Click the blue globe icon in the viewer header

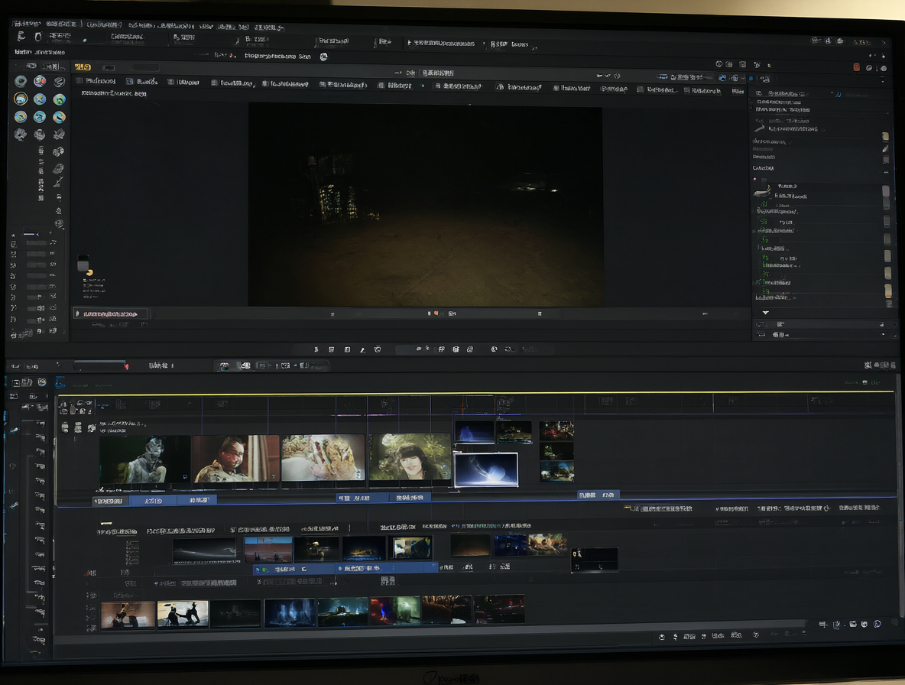tap(722, 77)
